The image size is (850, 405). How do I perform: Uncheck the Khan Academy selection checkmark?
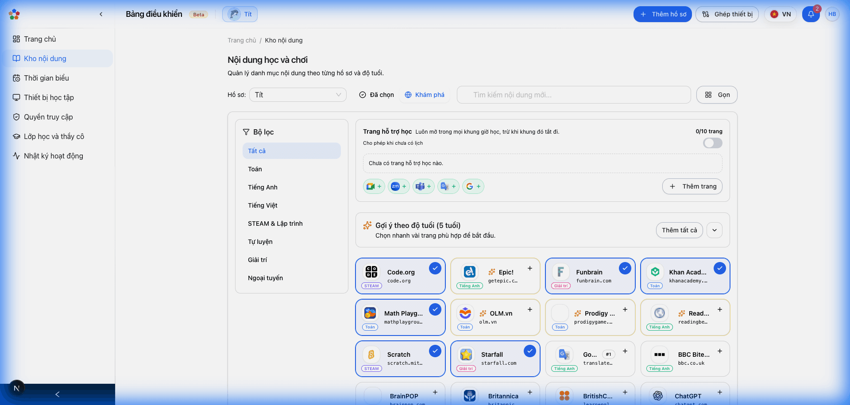click(x=720, y=268)
